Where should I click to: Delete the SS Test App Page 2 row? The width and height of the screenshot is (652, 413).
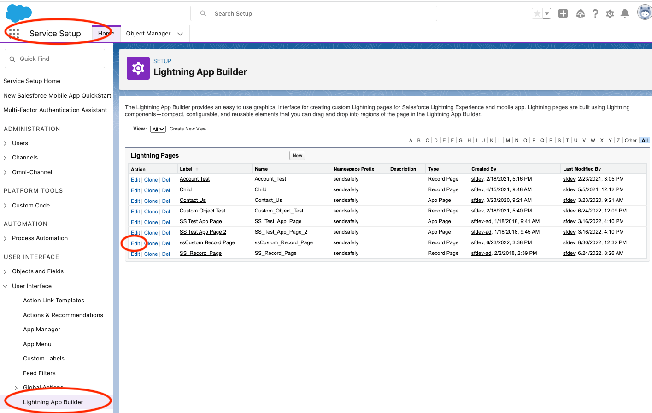point(166,233)
